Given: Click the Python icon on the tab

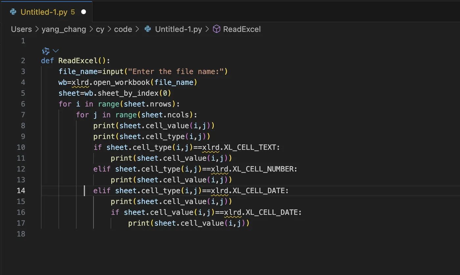Looking at the screenshot, I should coord(13,12).
